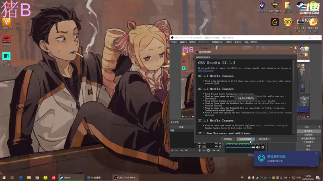The image size is (323, 181).
Task: Click 启动虚拟摄像机 virtual camera button
Action: [308, 138]
